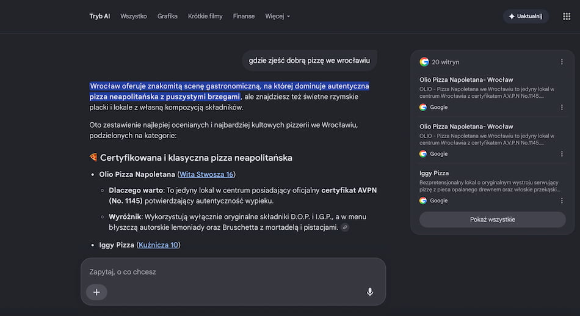Click the Iggy Pizza bullet name in answer
580x316 pixels.
click(x=117, y=245)
